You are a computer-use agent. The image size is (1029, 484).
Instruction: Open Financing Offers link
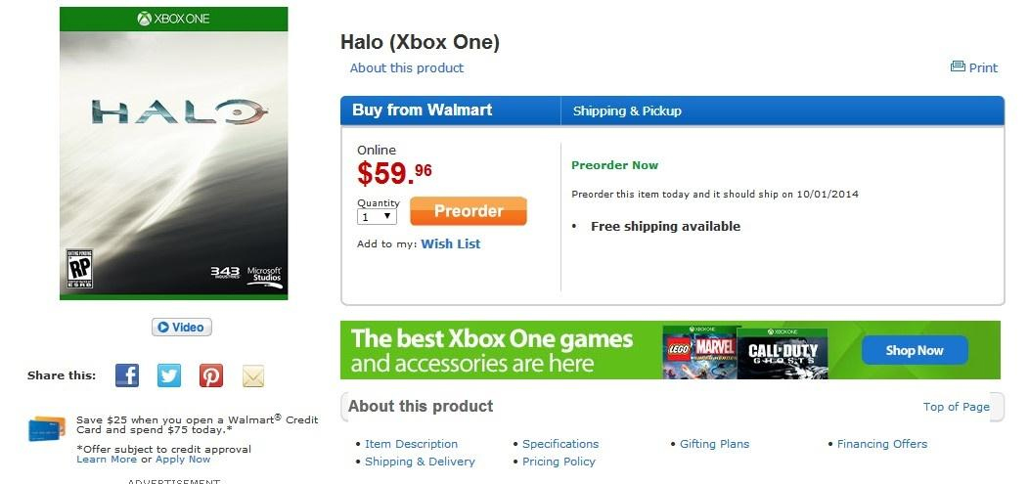coord(881,444)
